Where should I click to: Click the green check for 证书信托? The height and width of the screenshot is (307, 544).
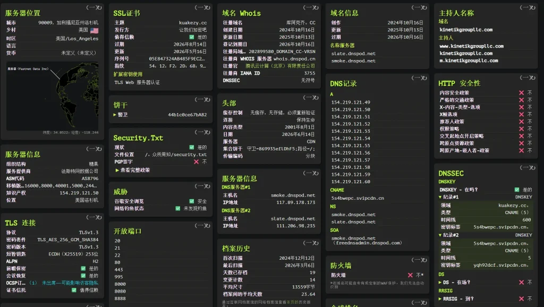(x=74, y=290)
